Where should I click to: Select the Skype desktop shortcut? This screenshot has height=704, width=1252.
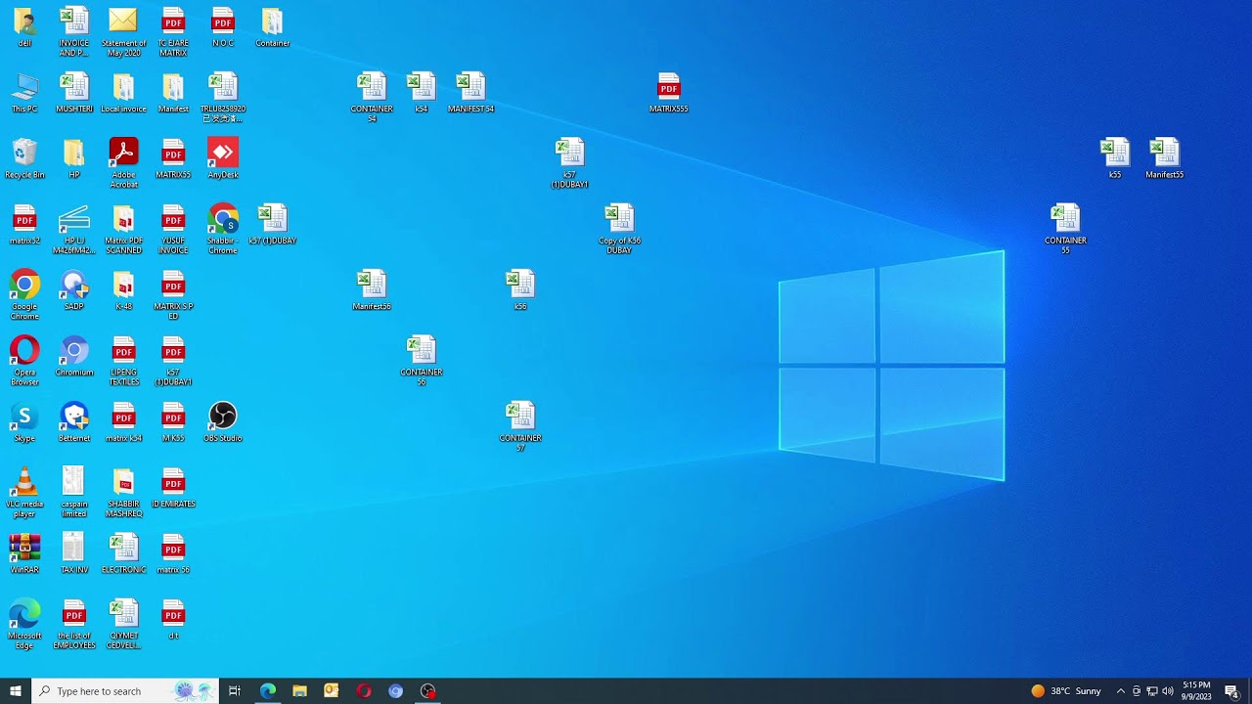point(24,421)
